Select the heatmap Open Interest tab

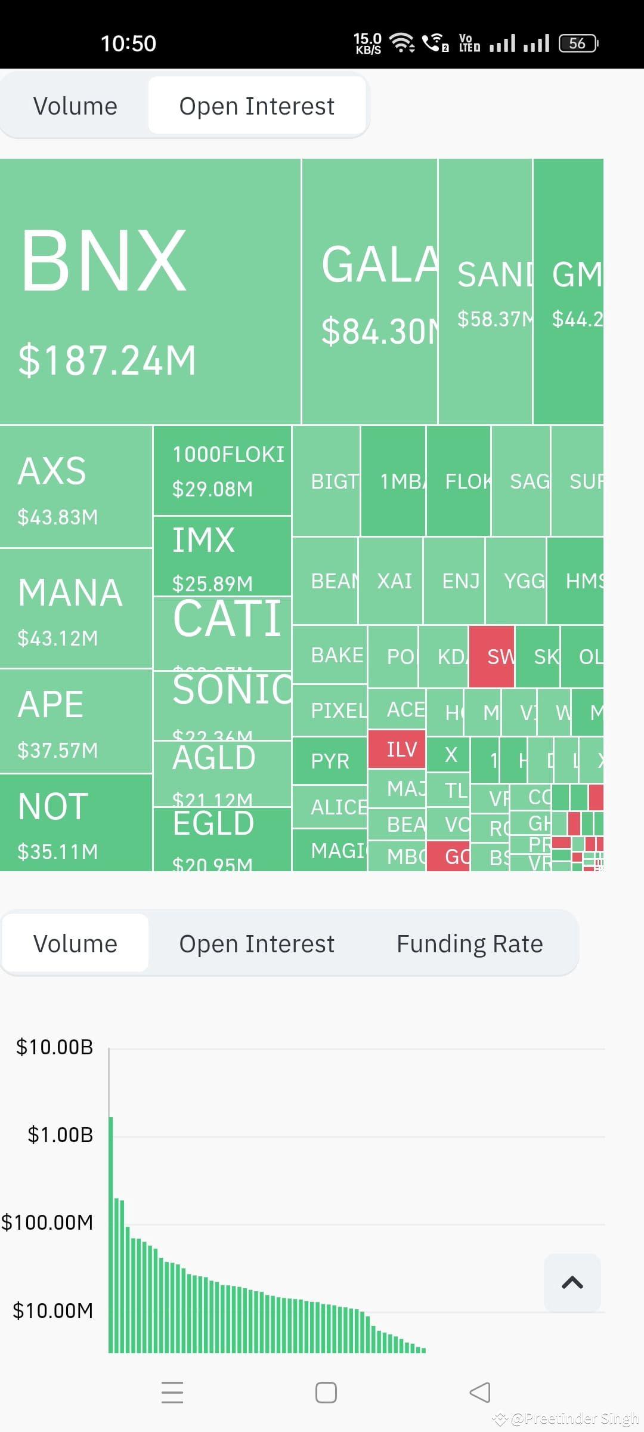257,106
